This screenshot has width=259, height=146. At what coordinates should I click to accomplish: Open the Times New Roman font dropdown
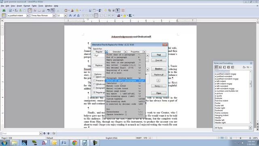(x=54, y=15)
